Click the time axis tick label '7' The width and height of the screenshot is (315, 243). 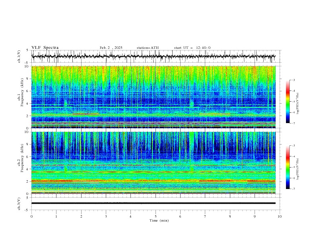tap(205, 216)
